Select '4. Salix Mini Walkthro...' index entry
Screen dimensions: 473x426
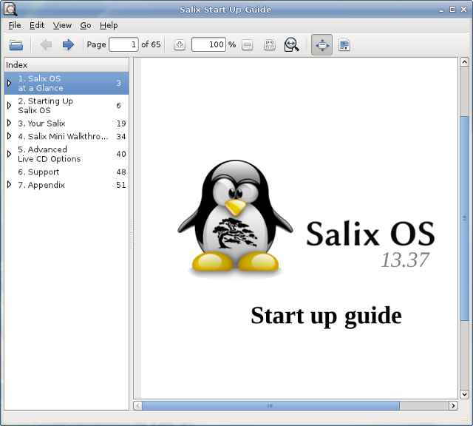point(67,136)
